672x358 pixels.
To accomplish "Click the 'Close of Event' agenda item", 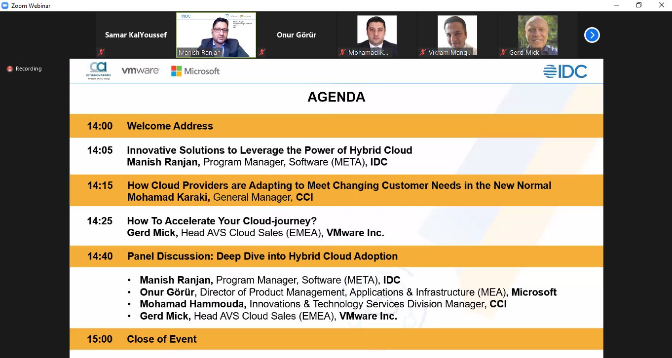I will point(162,339).
